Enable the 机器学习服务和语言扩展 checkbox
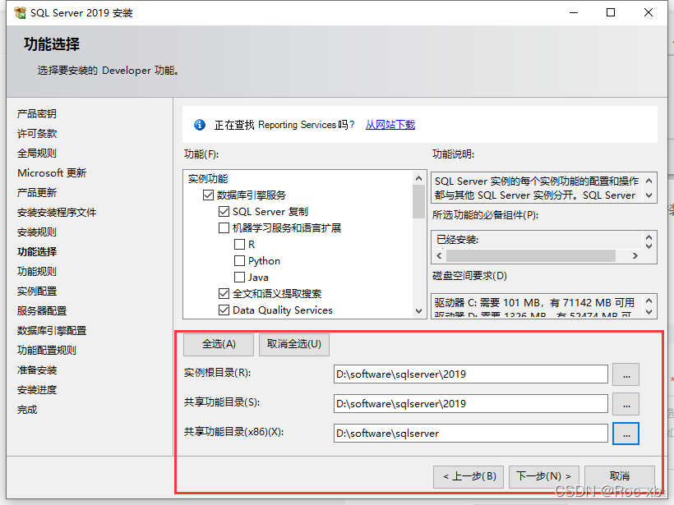 (224, 228)
